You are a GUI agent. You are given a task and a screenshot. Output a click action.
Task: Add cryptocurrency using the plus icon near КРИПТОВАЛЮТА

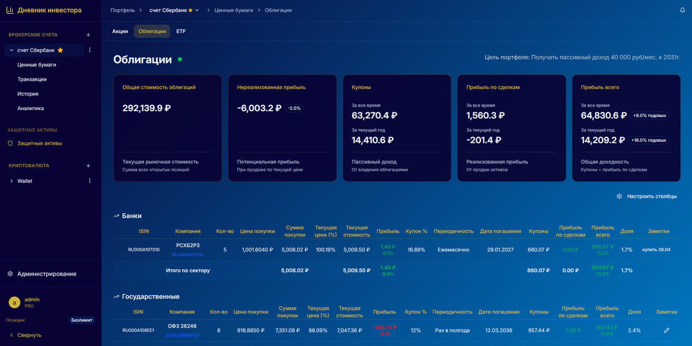pos(88,166)
